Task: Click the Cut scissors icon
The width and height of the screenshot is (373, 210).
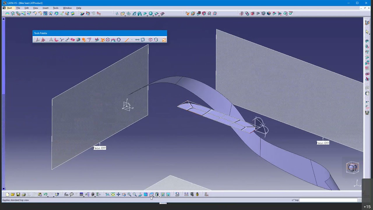Action: [x=29, y=195]
